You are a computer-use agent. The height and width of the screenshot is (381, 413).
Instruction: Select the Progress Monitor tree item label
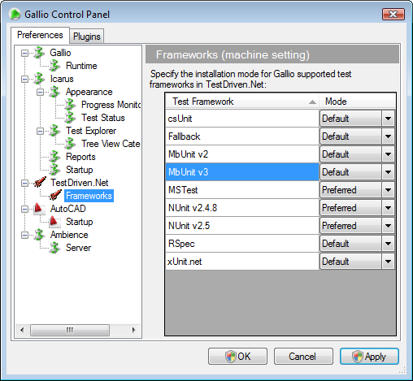111,105
